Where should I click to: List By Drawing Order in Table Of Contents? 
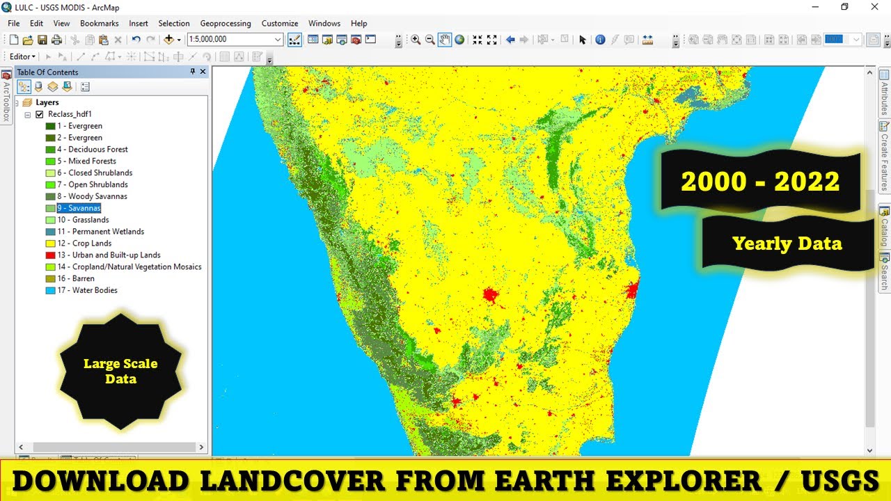(x=24, y=87)
